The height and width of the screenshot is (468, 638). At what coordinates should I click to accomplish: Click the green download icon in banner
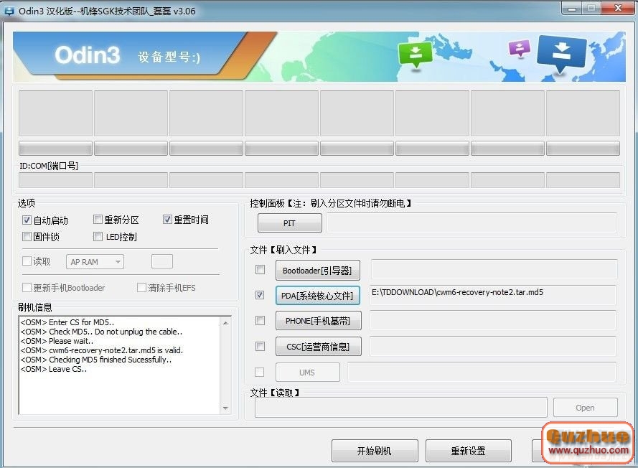[x=415, y=55]
